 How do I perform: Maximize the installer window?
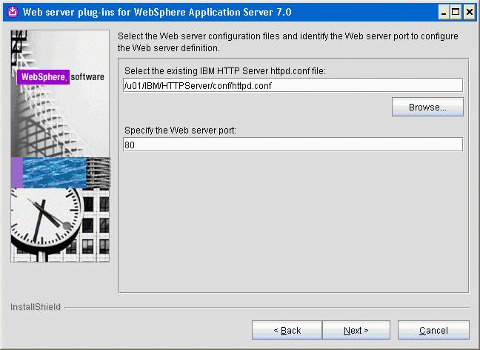point(456,13)
